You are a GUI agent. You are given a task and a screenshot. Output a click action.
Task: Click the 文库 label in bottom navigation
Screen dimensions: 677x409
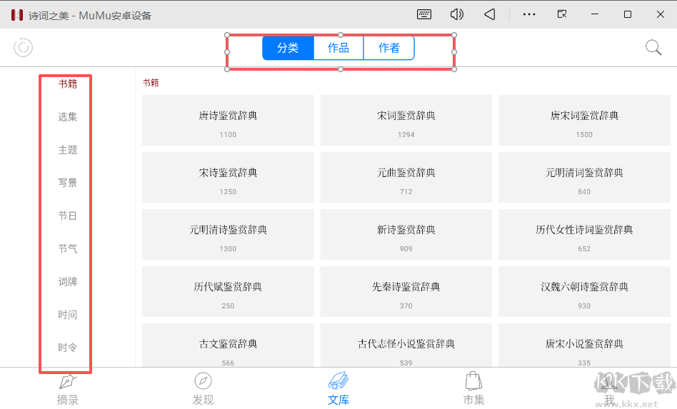tap(338, 400)
